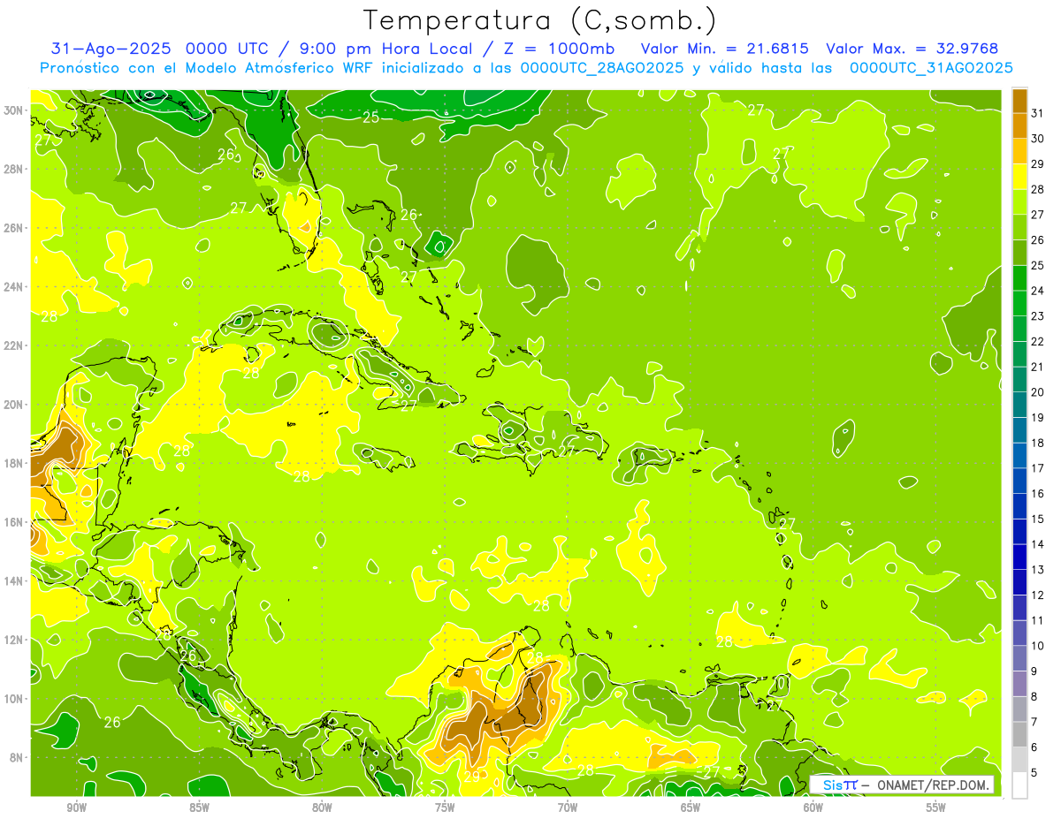
Task: Click the '14N' latitude axis label
Action: click(14, 581)
